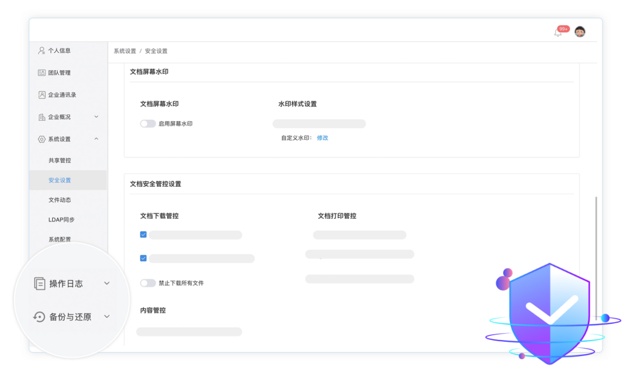
Task: Click the 团队管理 sidebar icon
Action: tap(41, 73)
